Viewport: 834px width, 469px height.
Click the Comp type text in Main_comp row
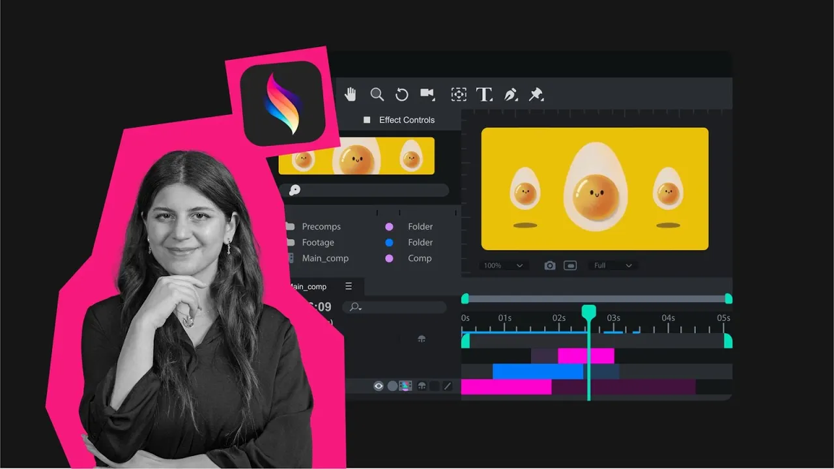420,259
